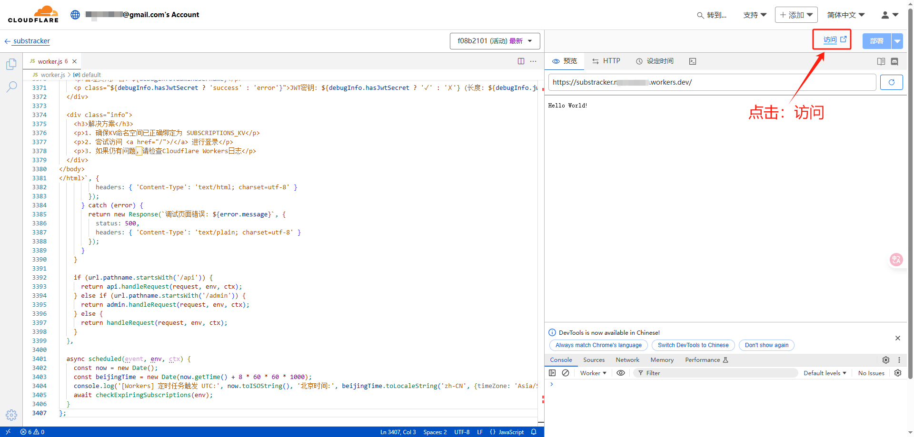Click the 访问 visit link
The image size is (914, 437).
pos(835,40)
